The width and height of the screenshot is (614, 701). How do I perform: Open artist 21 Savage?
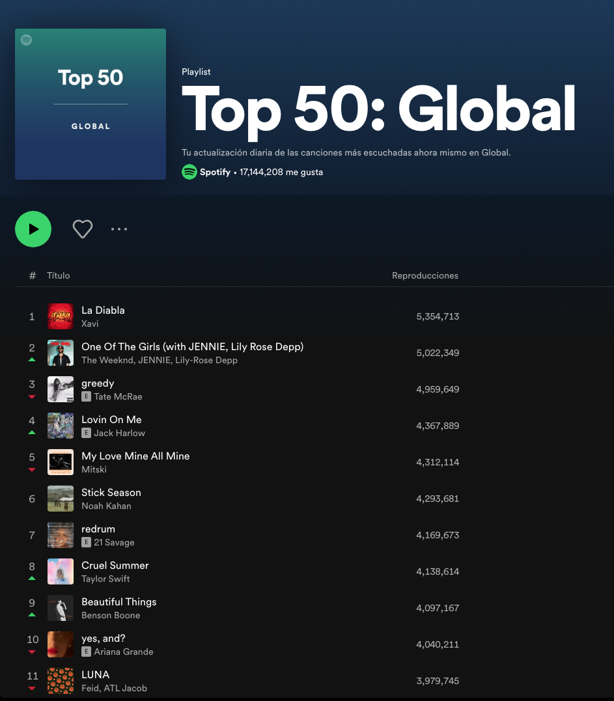[114, 542]
